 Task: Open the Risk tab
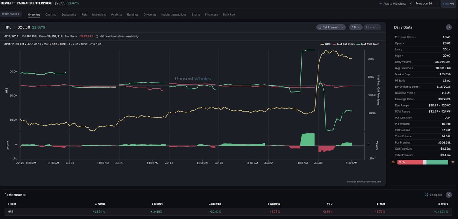84,14
